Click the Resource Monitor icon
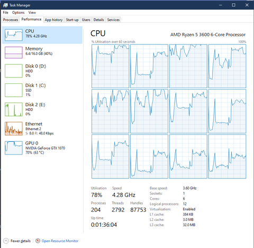Image resolution: width=254 pixels, height=248 pixels. point(38,241)
